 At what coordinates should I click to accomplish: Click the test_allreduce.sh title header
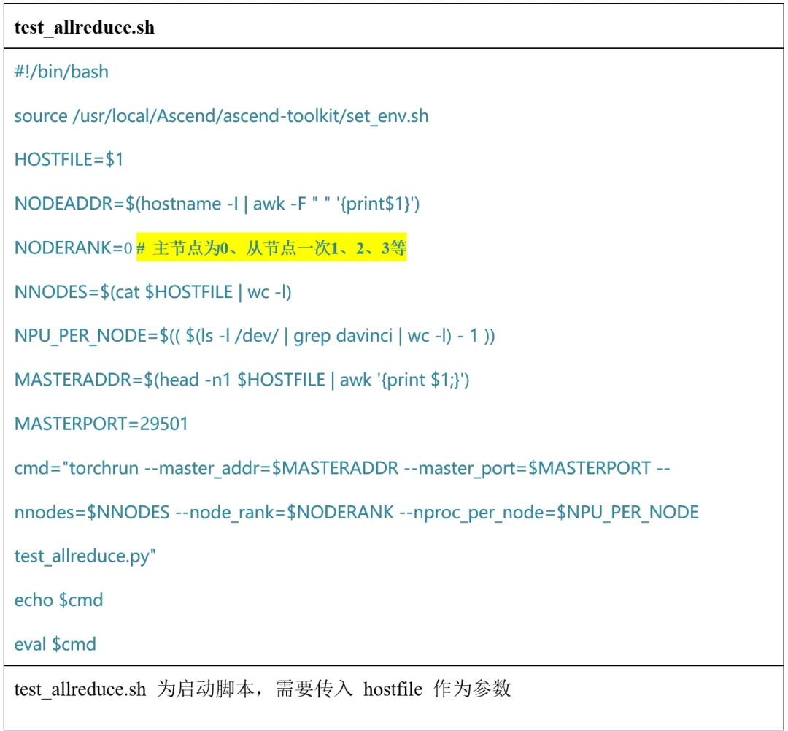[85, 28]
